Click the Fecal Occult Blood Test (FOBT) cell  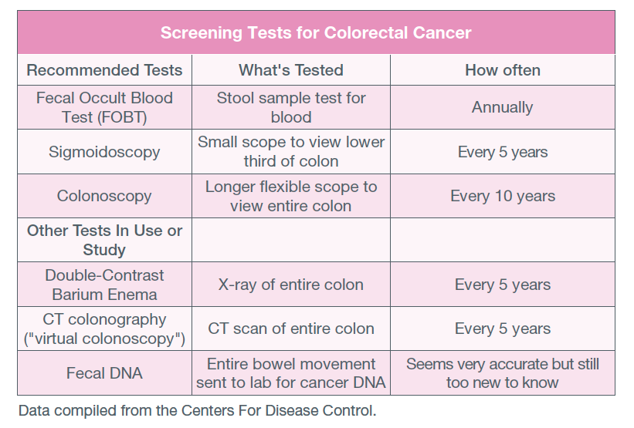104,107
